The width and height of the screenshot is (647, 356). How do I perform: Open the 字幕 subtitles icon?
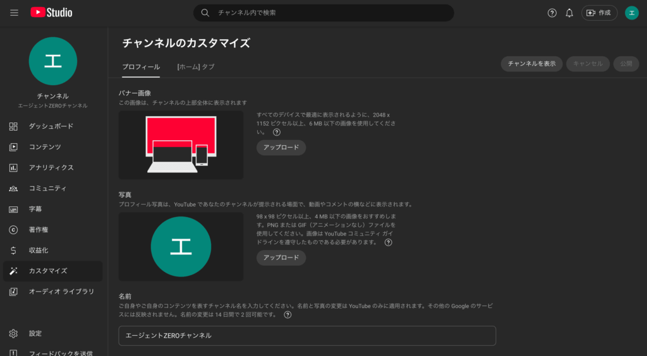[13, 210]
